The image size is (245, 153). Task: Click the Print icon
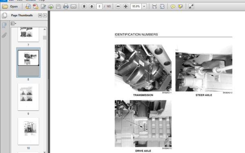point(66,7)
